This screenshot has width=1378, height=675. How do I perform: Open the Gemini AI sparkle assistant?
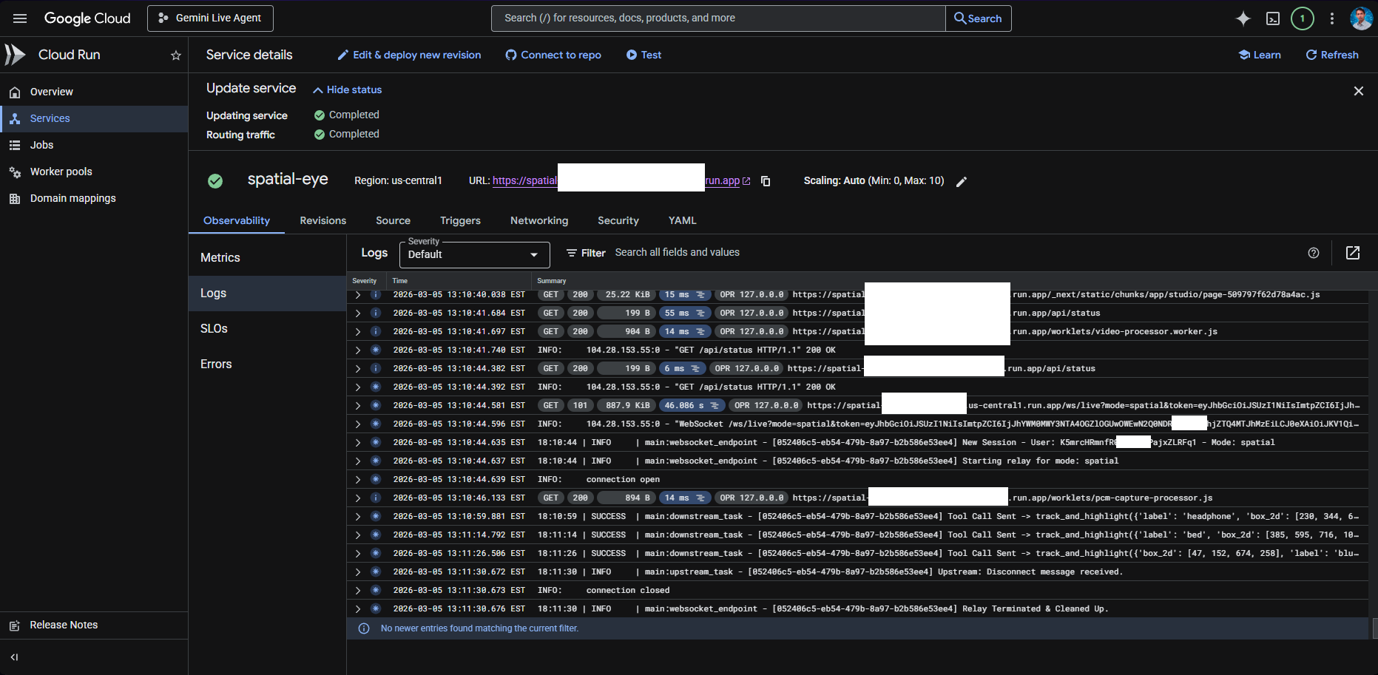point(1243,18)
